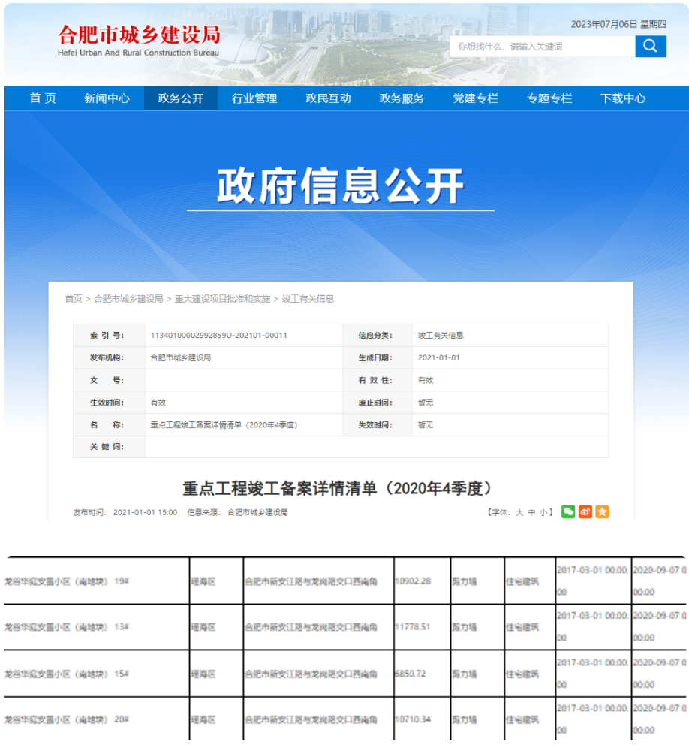Click the Hefei Construction Bureau logo

click(139, 40)
